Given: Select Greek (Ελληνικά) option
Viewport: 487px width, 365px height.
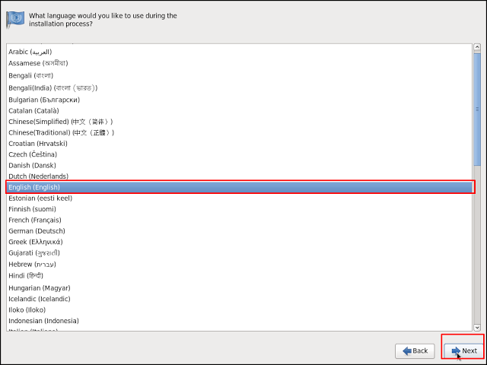Looking at the screenshot, I should point(36,242).
